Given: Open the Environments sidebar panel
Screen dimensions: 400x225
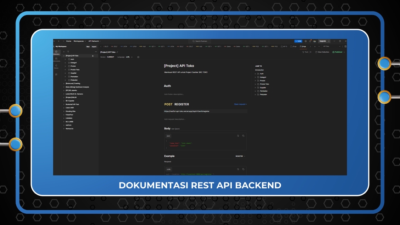Looking at the screenshot, I should tap(56, 60).
